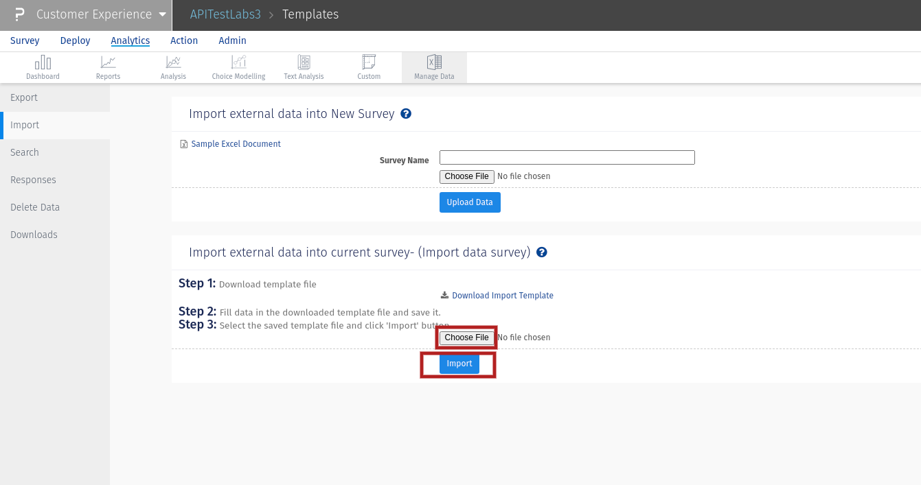Viewport: 921px width, 485px height.
Task: Click the Survey Name text field
Action: 567,158
